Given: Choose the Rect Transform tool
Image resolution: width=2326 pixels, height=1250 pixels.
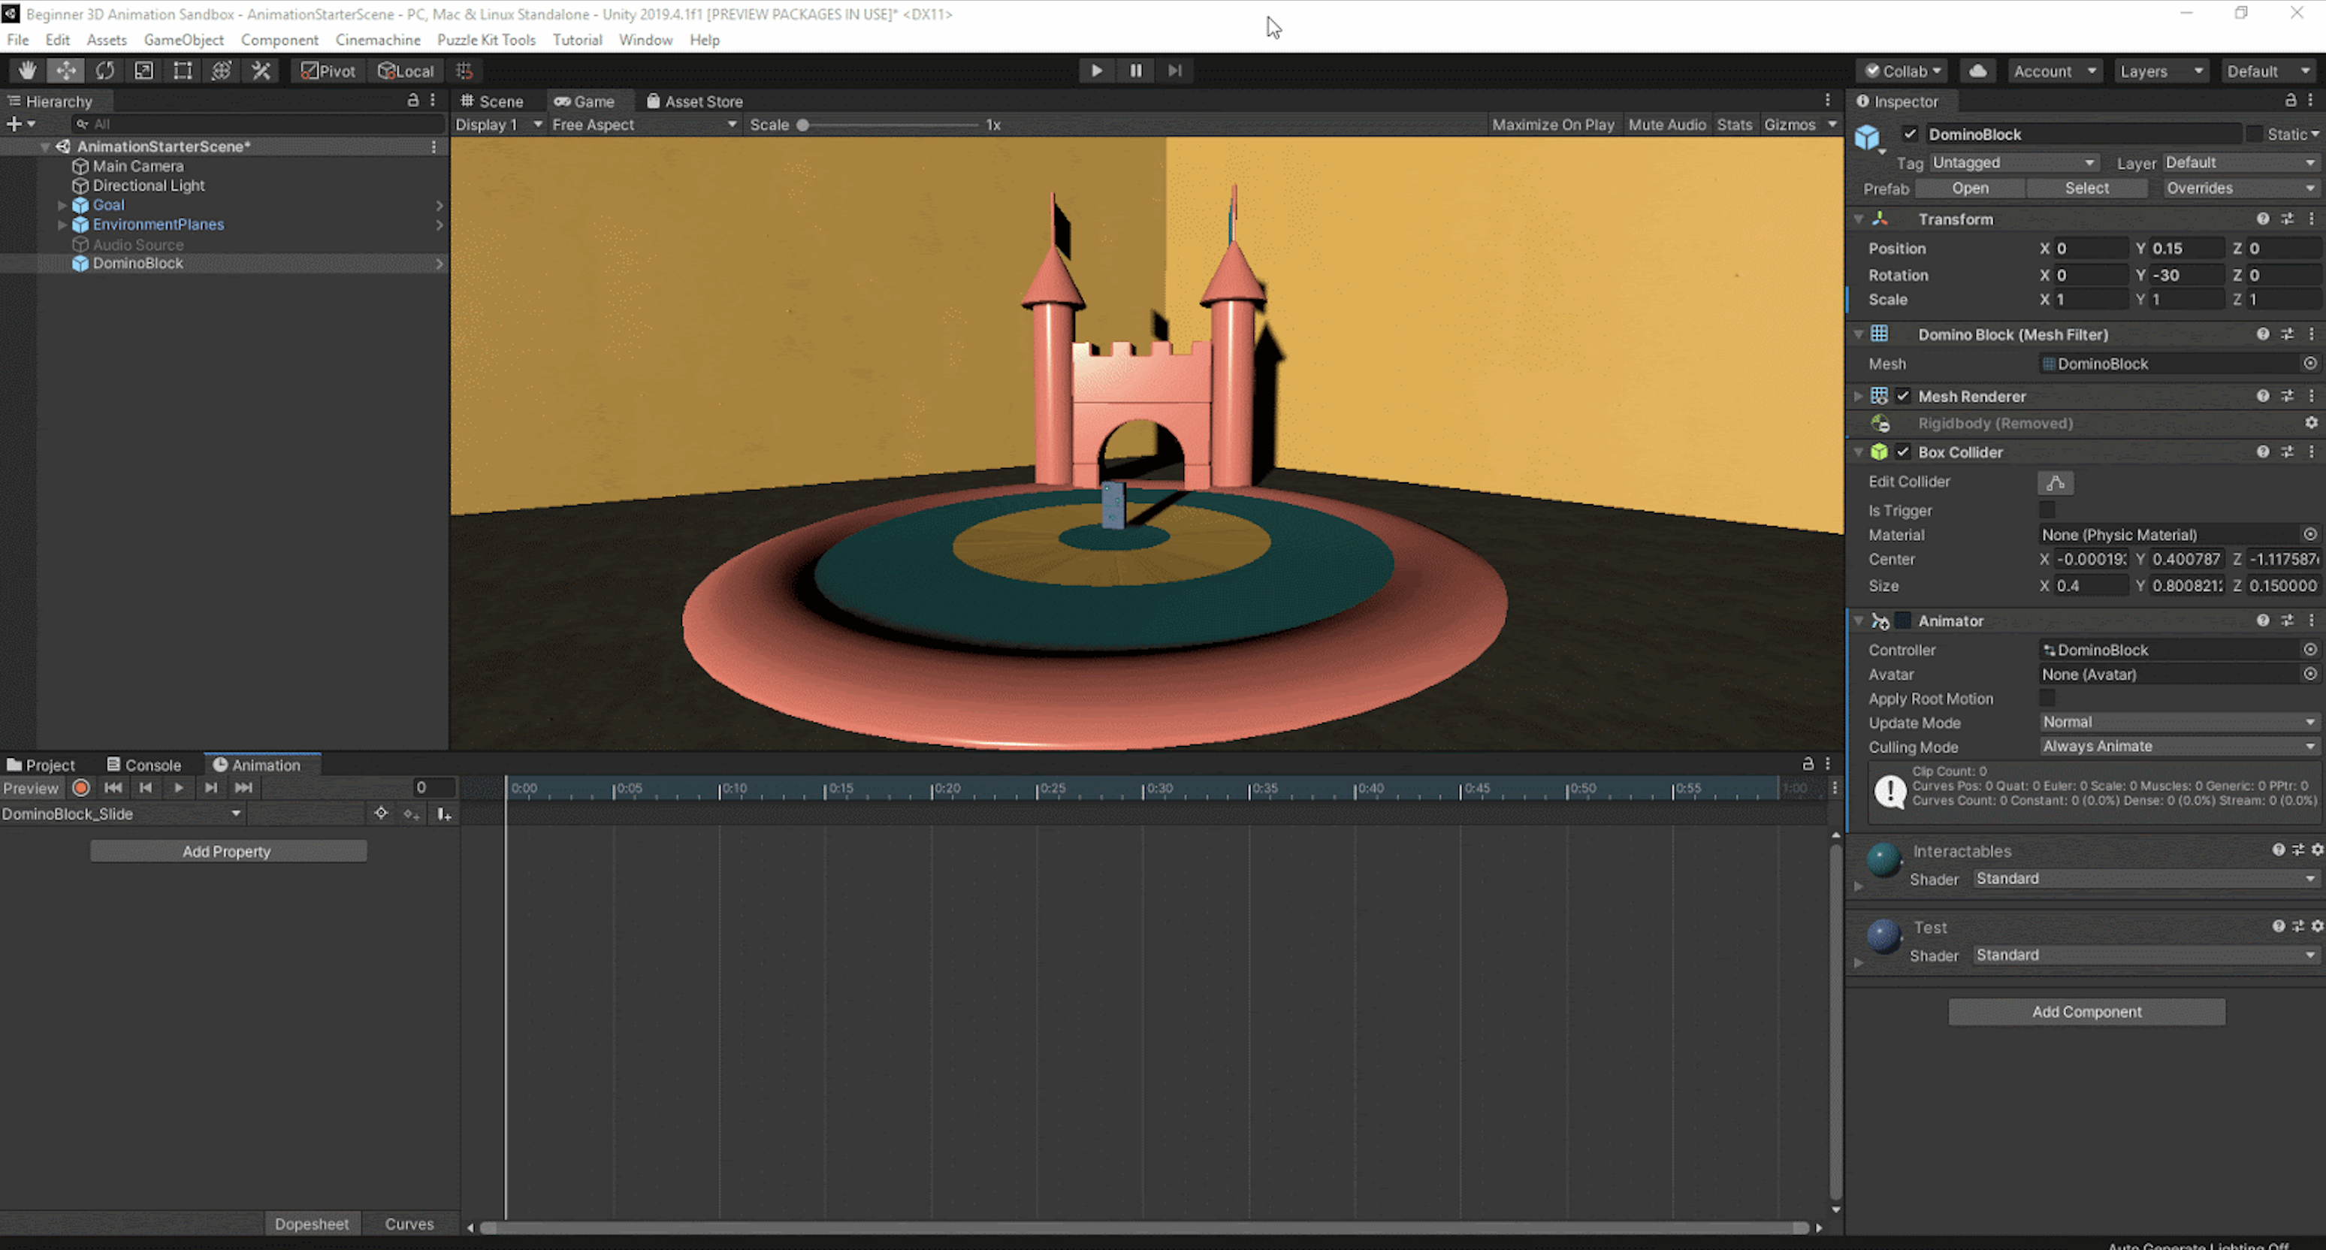Looking at the screenshot, I should tap(183, 71).
